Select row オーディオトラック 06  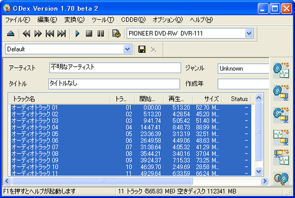pos(131,141)
